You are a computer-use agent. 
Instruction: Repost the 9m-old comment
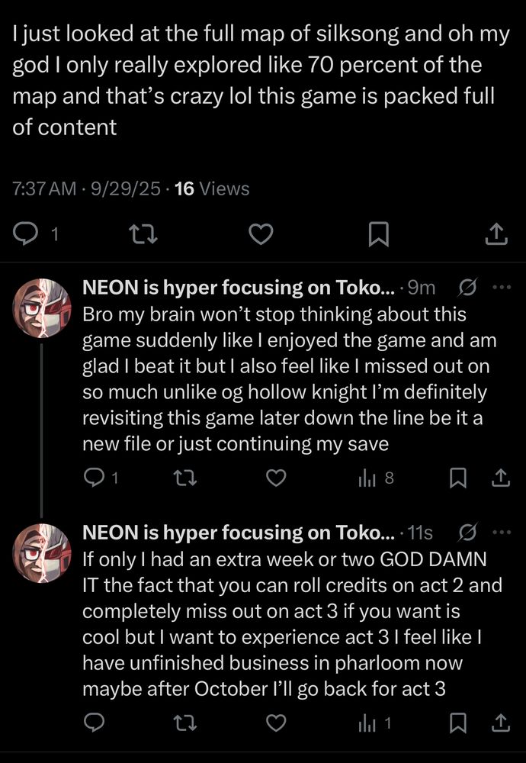[186, 478]
